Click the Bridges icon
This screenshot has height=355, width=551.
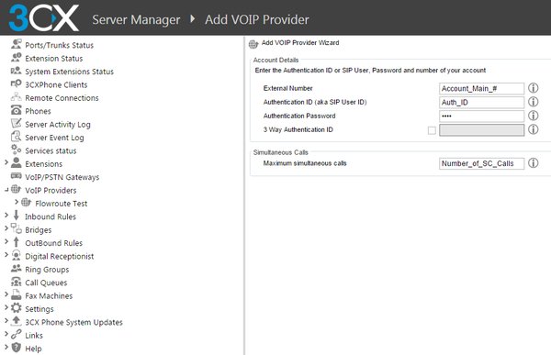(x=17, y=228)
